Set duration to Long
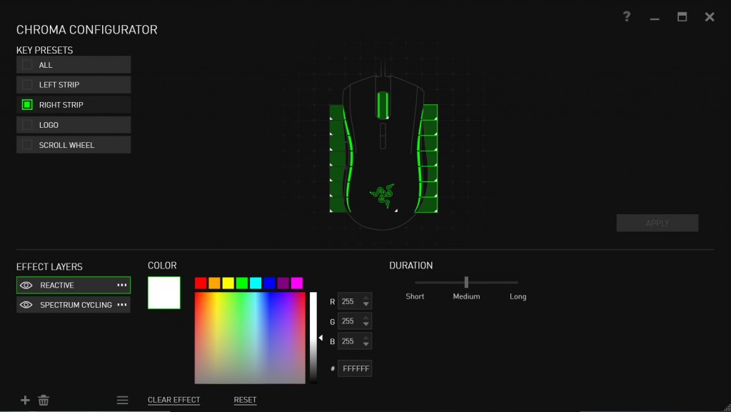Screen dimensions: 731x412 pyautogui.click(x=518, y=296)
